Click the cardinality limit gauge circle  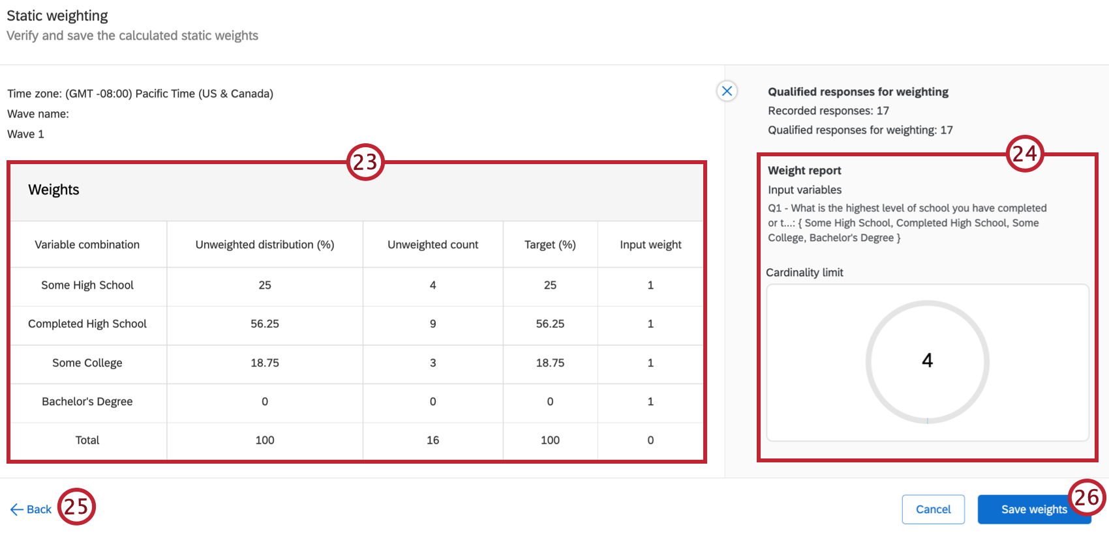point(927,361)
